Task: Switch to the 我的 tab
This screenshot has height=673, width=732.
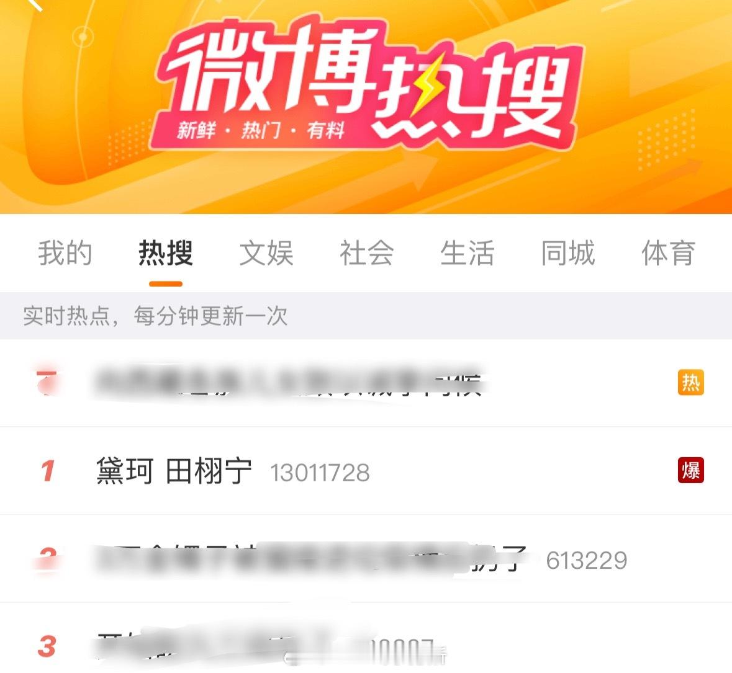Action: tap(65, 253)
